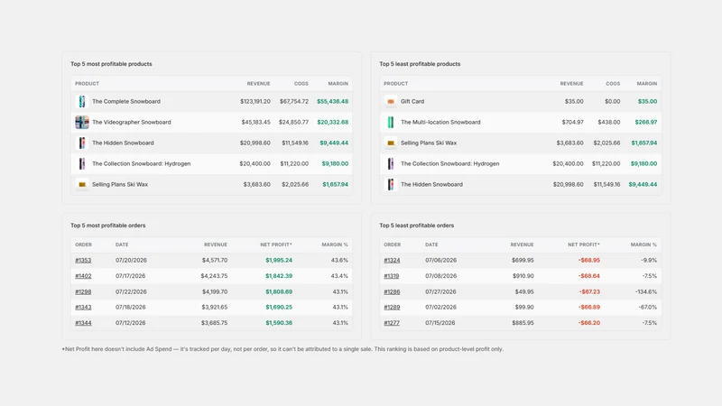Open order #1286
Screen dimensions: 722x406
[x=392, y=291]
